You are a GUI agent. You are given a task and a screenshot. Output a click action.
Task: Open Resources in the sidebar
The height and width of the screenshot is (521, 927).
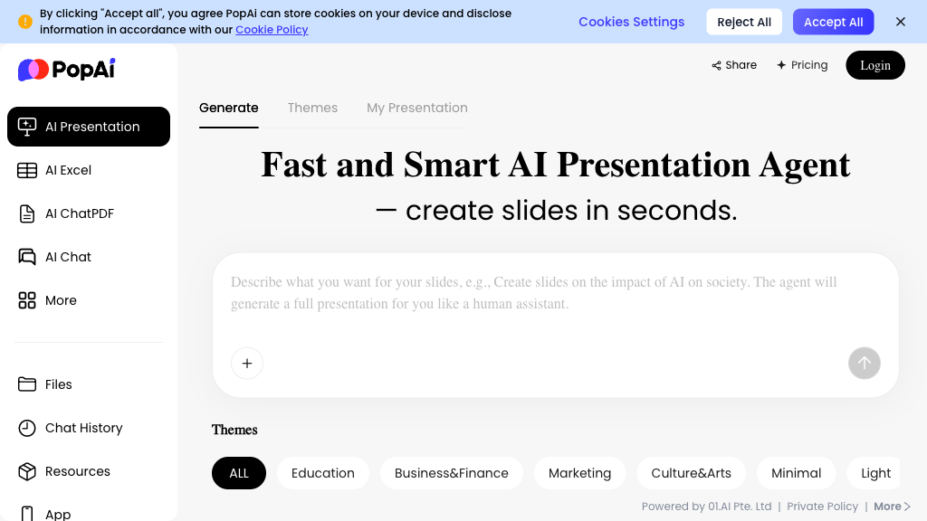click(x=77, y=471)
